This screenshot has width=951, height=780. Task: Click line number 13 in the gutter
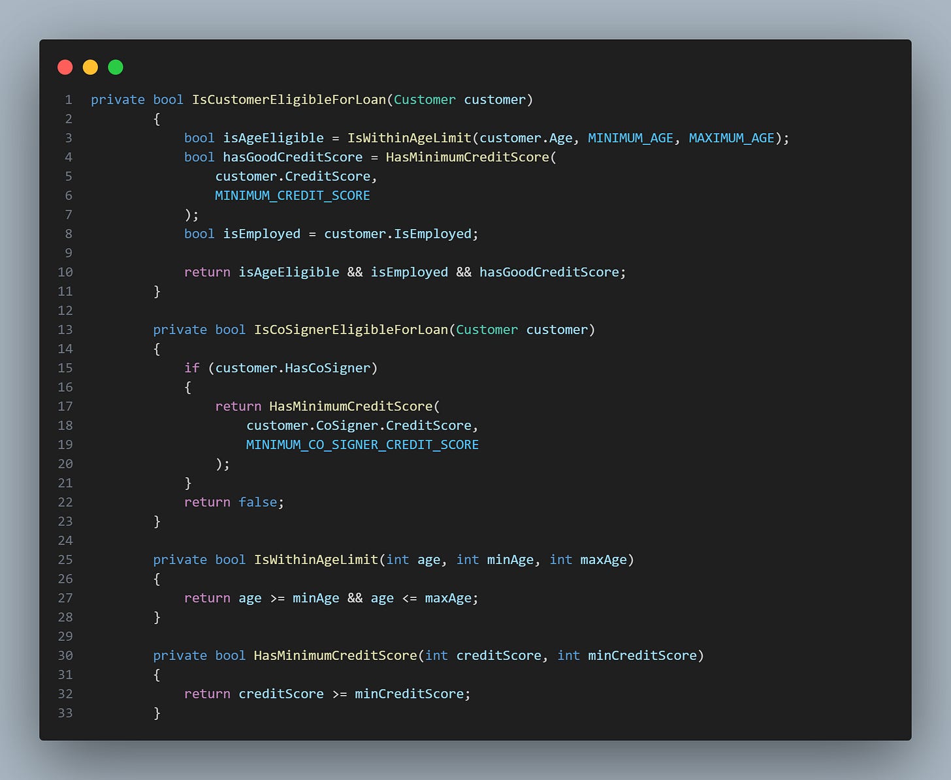click(65, 330)
